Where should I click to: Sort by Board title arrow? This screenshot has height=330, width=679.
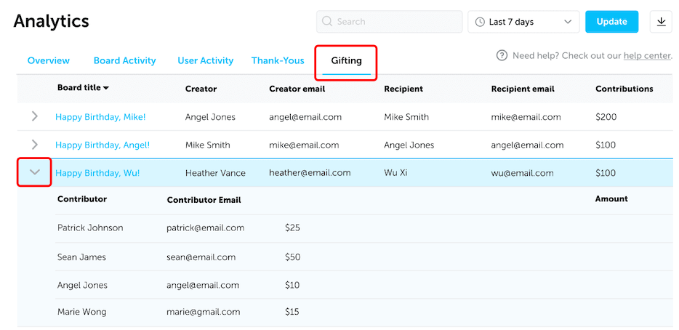point(106,88)
